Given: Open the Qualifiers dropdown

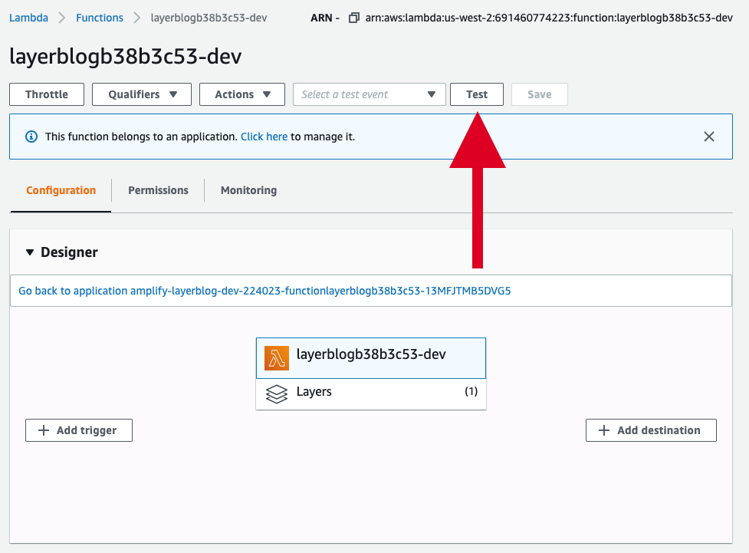Looking at the screenshot, I should pos(142,94).
